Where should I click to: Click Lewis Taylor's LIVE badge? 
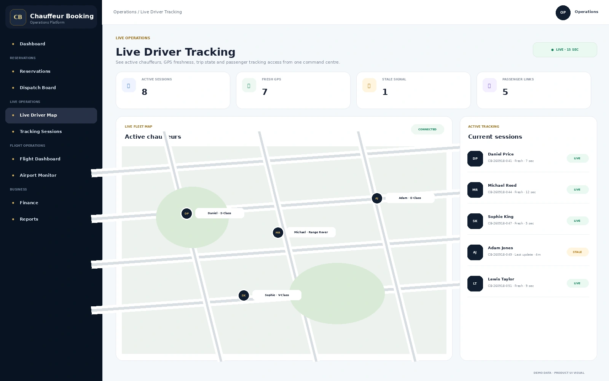577,283
